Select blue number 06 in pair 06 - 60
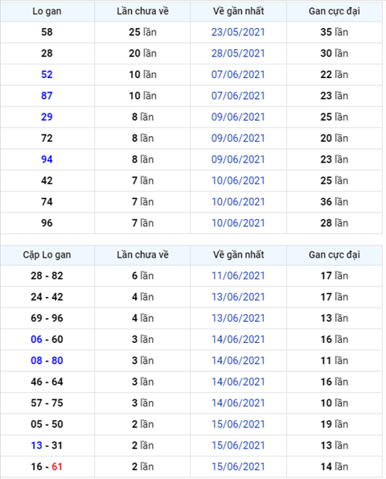Viewport: 386px width, 479px height. click(36, 339)
